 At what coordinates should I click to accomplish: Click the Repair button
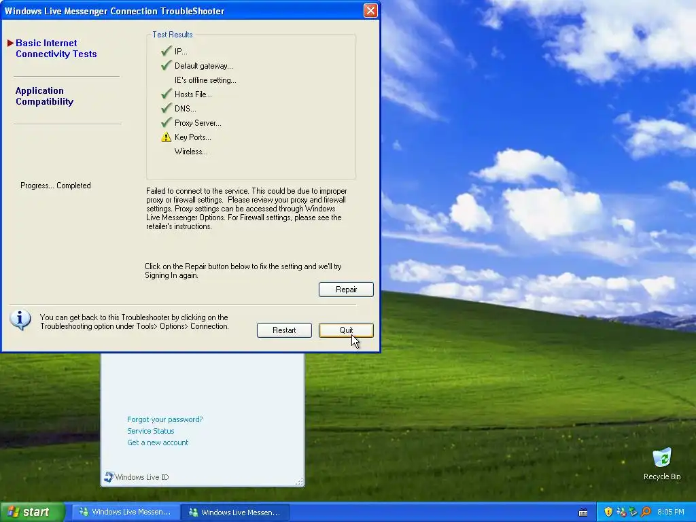[x=346, y=290]
